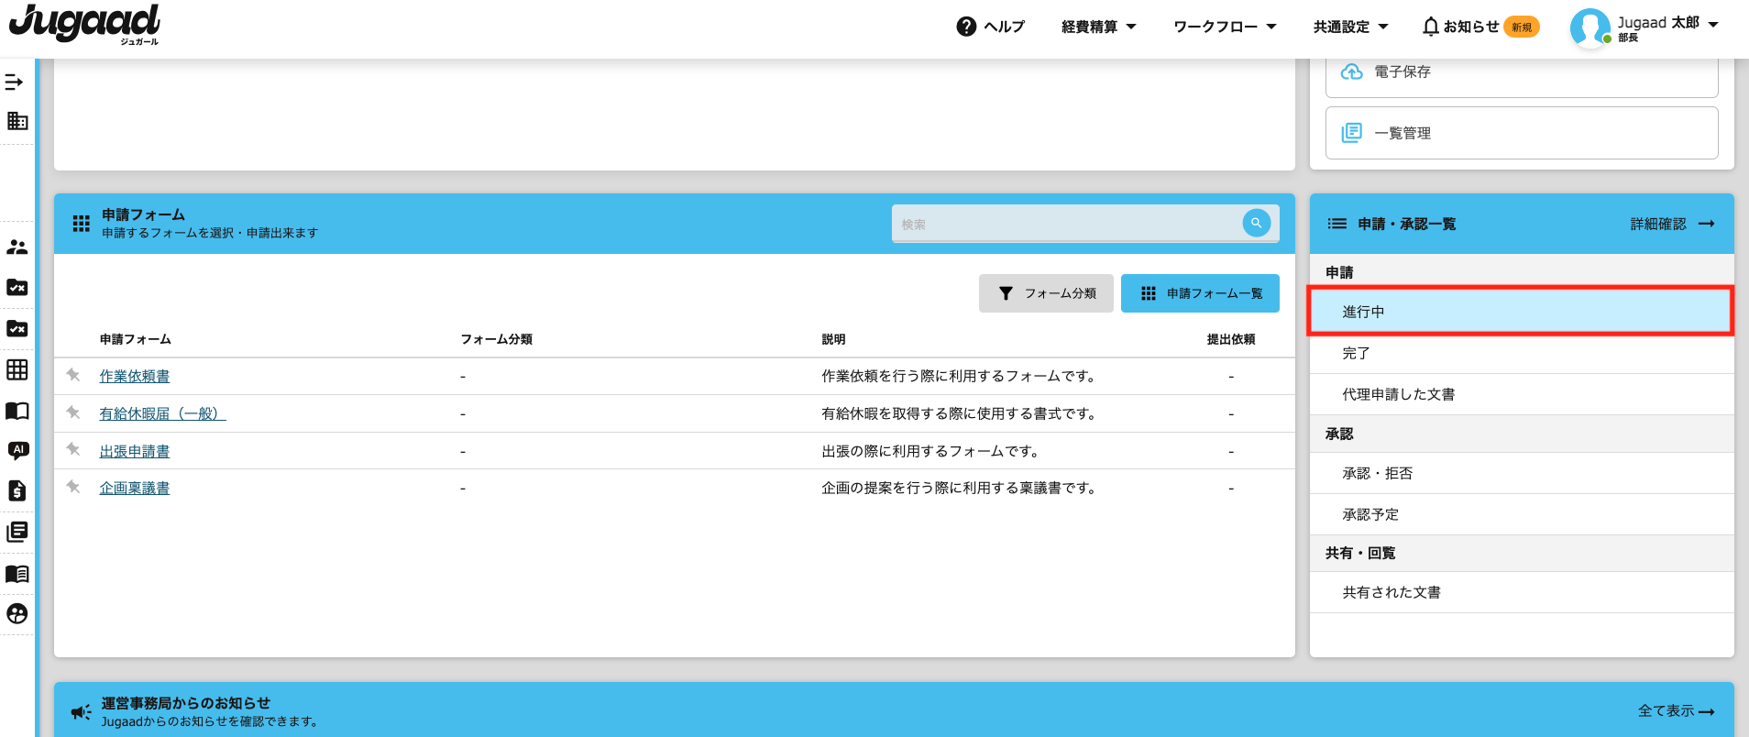The image size is (1749, 737).
Task: Open the notifications bell
Action: point(1430,27)
